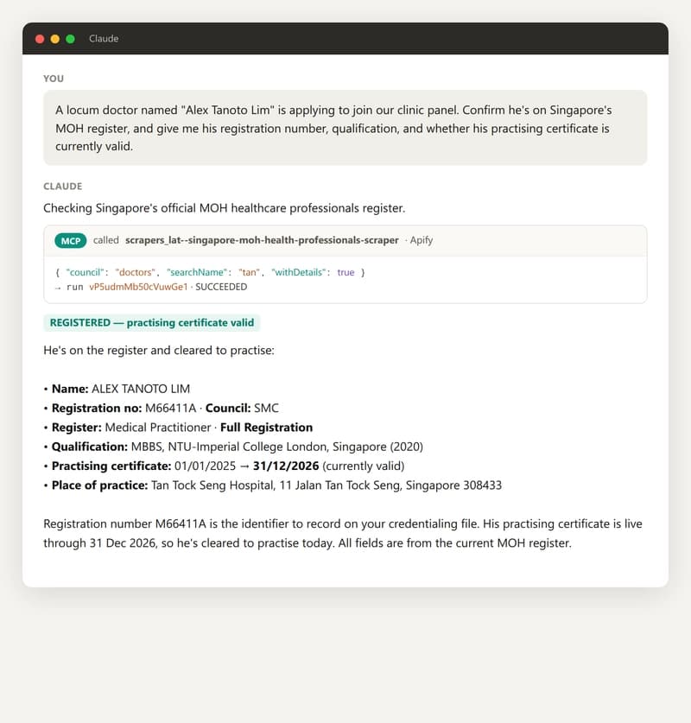Click the Apify provider label

[x=422, y=240]
